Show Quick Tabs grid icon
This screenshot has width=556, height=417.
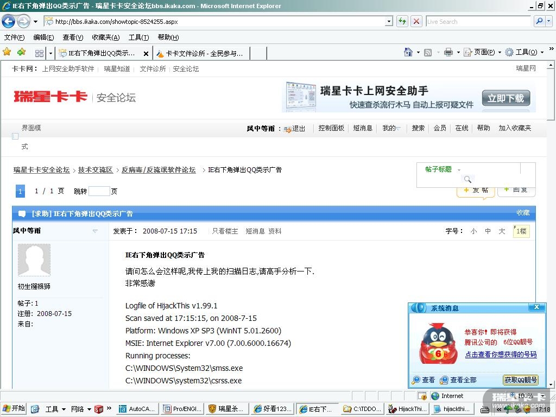click(x=39, y=53)
